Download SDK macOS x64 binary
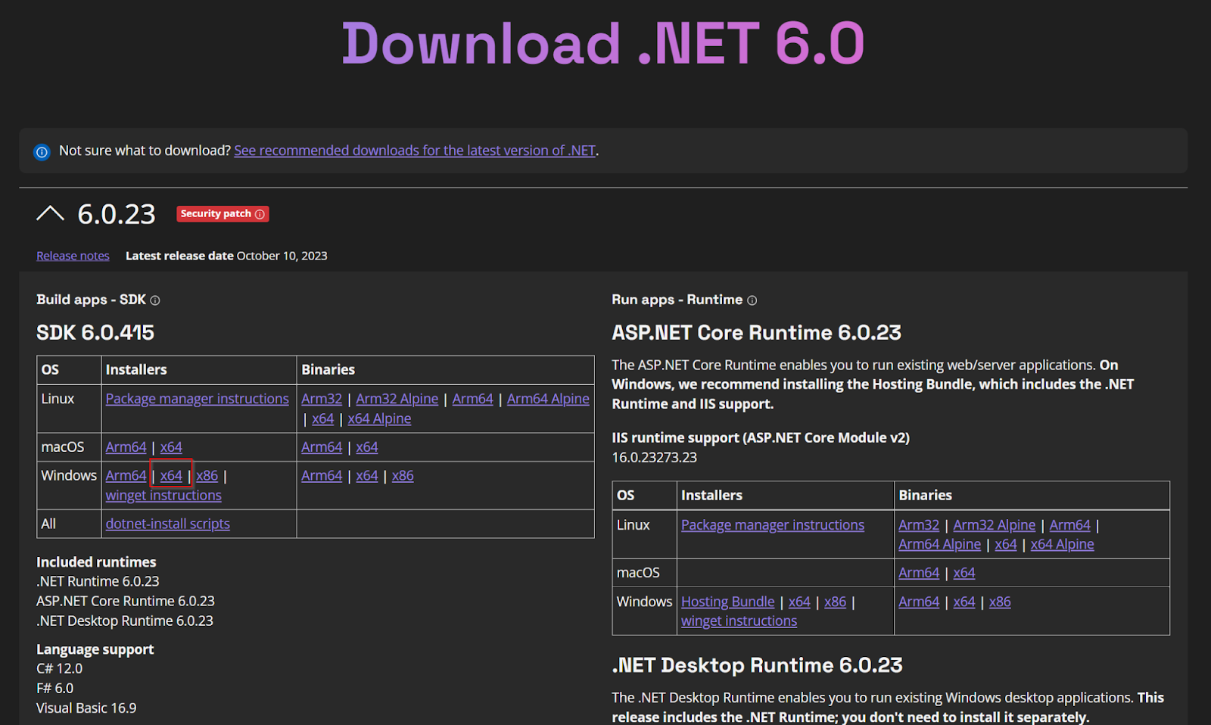The width and height of the screenshot is (1211, 725). coord(367,447)
